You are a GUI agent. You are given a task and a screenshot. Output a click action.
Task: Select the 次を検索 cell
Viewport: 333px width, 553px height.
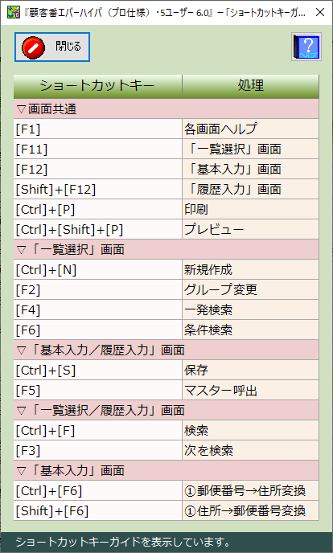(250, 451)
